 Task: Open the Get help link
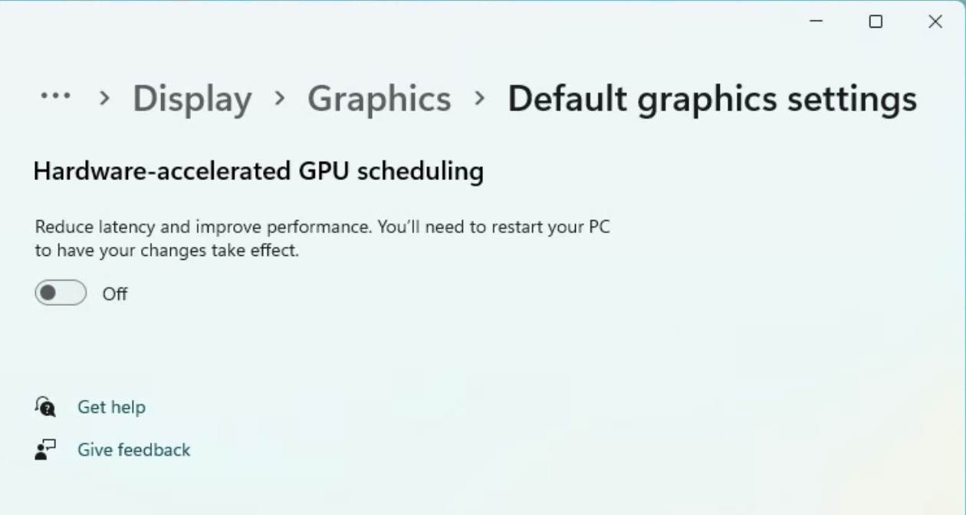pos(111,407)
